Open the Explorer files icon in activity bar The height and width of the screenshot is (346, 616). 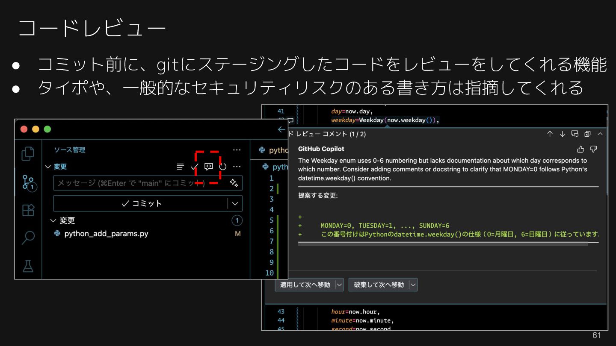click(x=28, y=154)
